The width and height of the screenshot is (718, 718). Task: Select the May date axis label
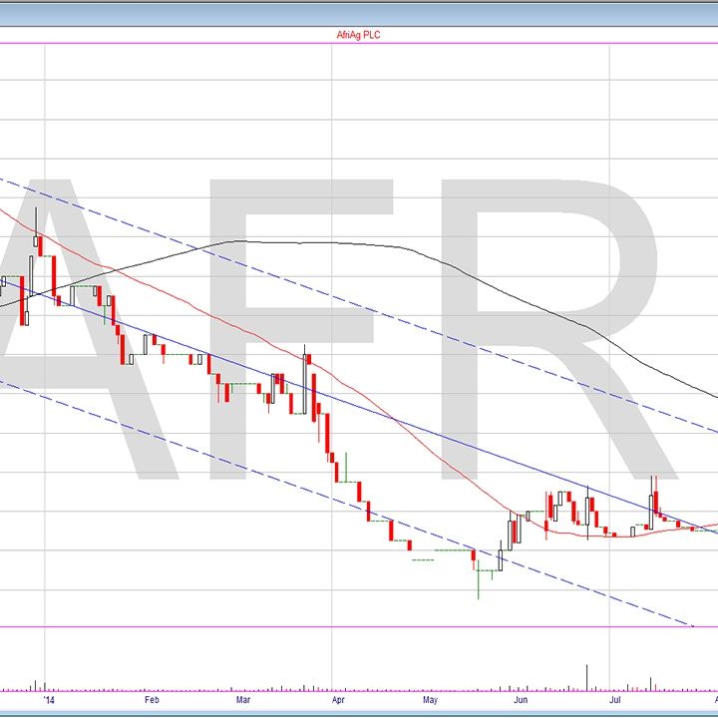(x=431, y=701)
